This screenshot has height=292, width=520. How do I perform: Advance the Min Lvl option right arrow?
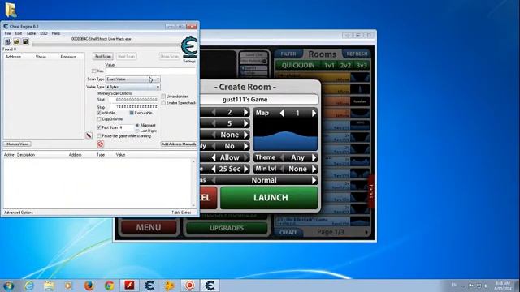pyautogui.click(x=314, y=169)
